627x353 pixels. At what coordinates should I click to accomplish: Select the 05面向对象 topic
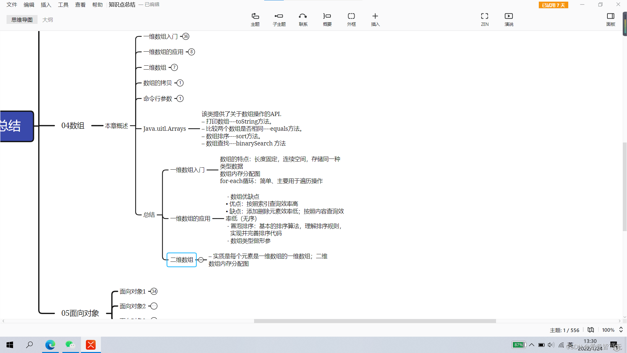pyautogui.click(x=80, y=313)
